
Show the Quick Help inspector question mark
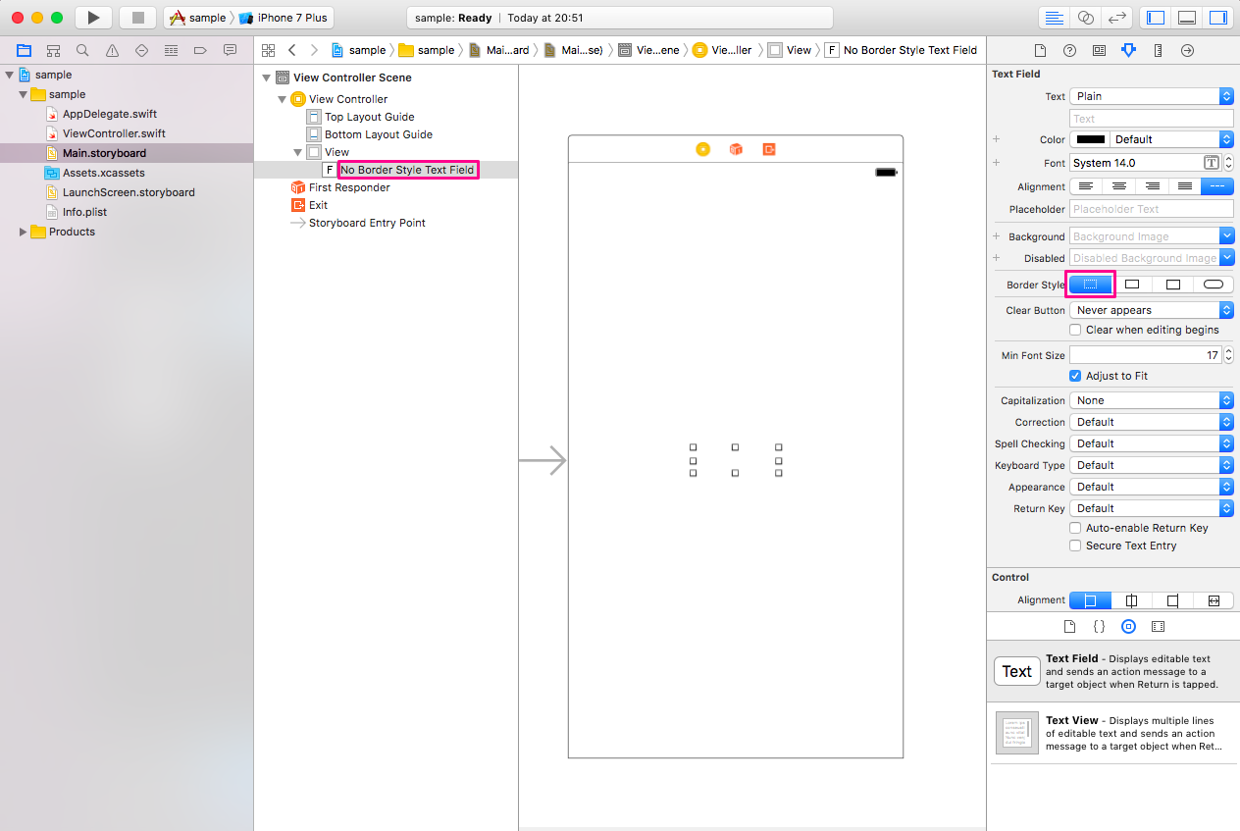pyautogui.click(x=1069, y=50)
